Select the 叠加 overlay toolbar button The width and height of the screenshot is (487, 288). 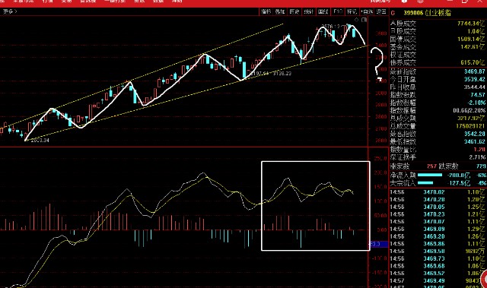280,11
